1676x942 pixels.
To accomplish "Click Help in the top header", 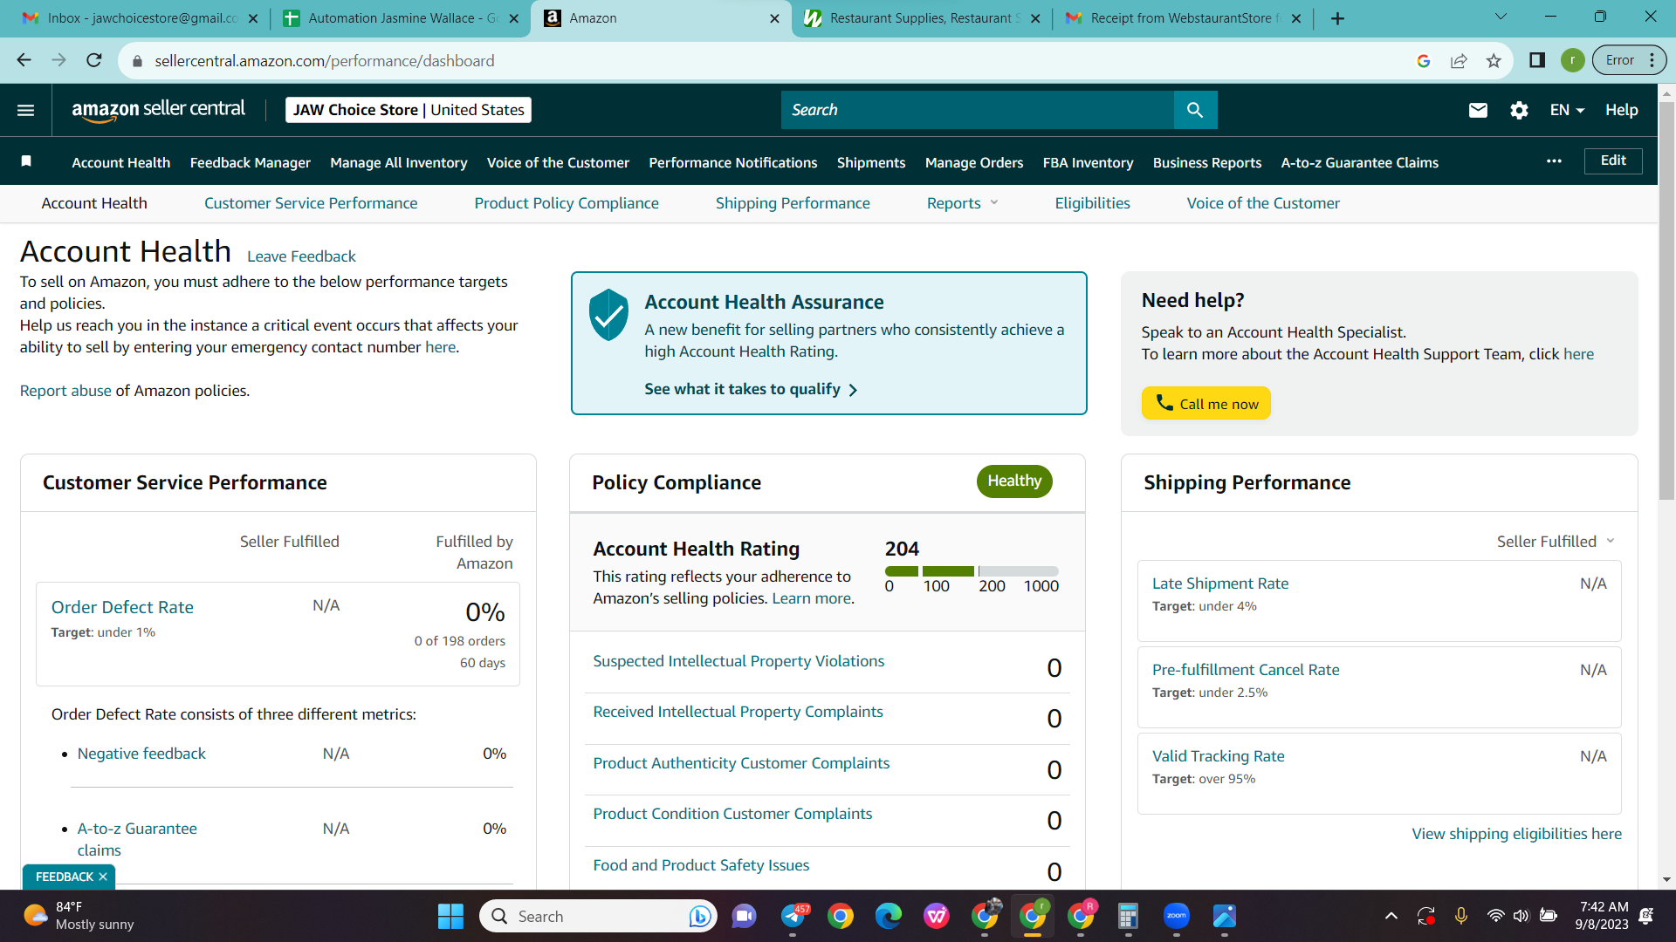I will click(1621, 110).
